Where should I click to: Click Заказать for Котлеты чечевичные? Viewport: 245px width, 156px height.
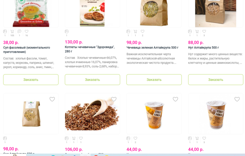point(92,80)
